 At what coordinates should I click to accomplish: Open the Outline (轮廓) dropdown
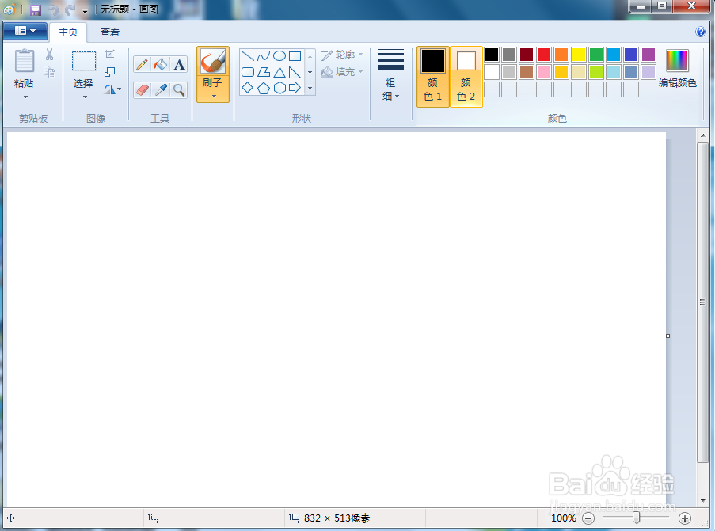(x=341, y=55)
